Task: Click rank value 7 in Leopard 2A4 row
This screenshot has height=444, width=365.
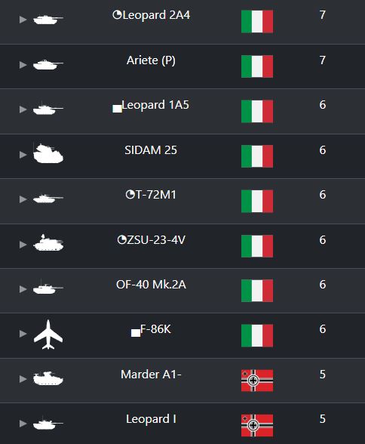Action: [x=323, y=15]
